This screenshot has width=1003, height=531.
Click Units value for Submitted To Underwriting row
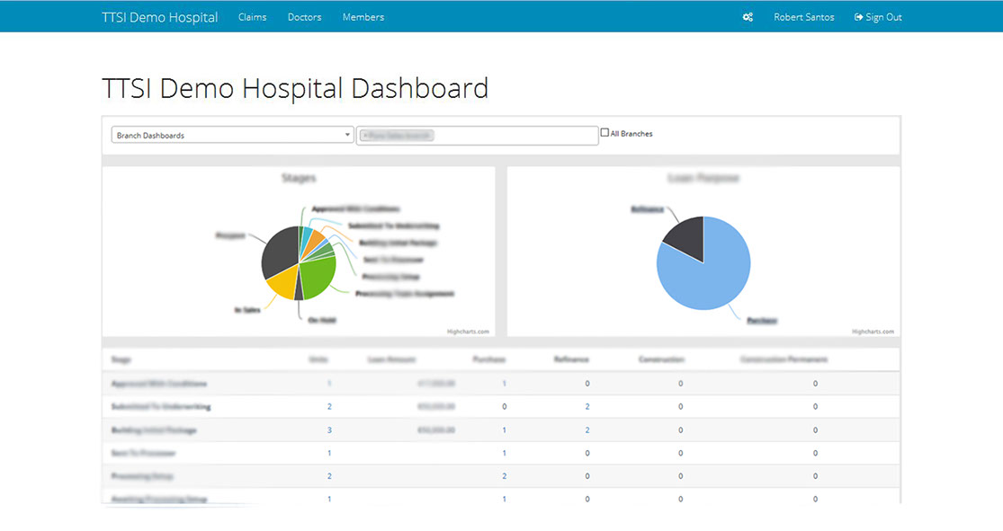tap(329, 407)
